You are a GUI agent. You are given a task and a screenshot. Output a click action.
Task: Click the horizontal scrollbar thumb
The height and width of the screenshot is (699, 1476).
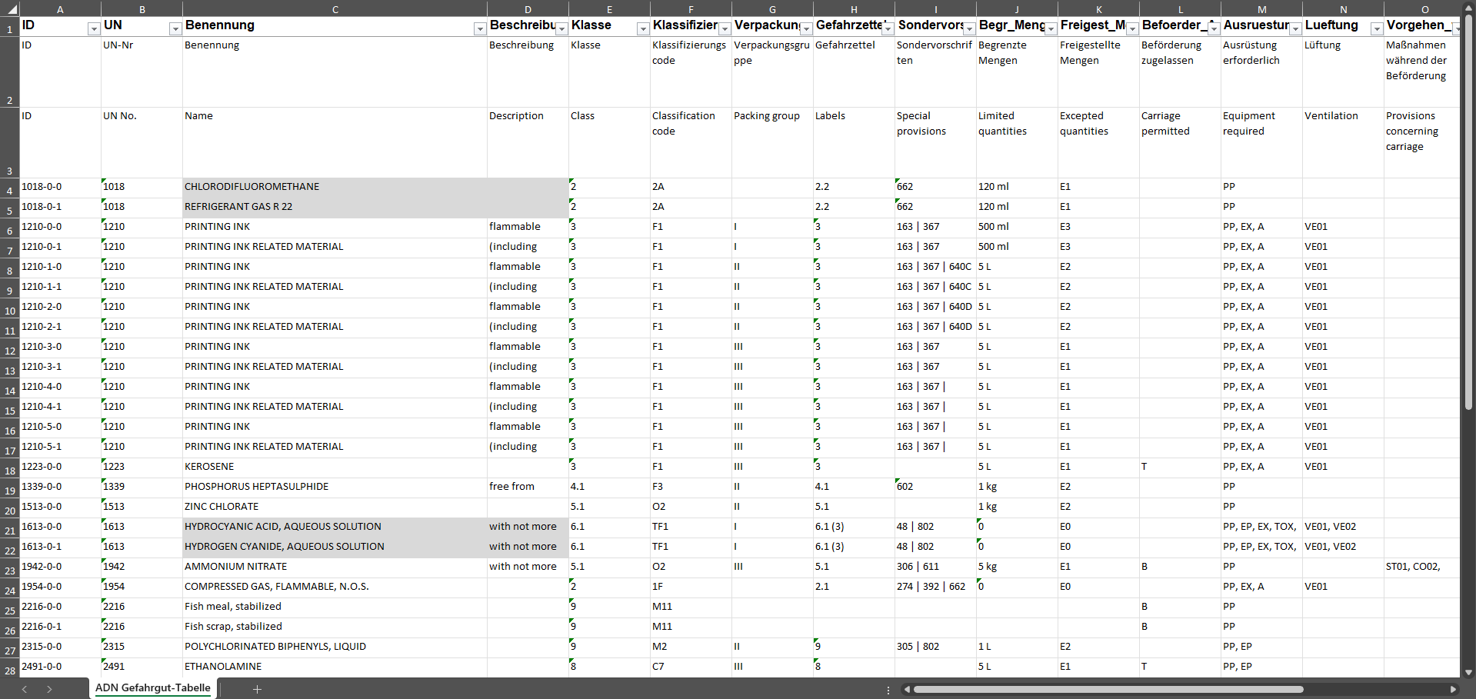(x=1108, y=689)
